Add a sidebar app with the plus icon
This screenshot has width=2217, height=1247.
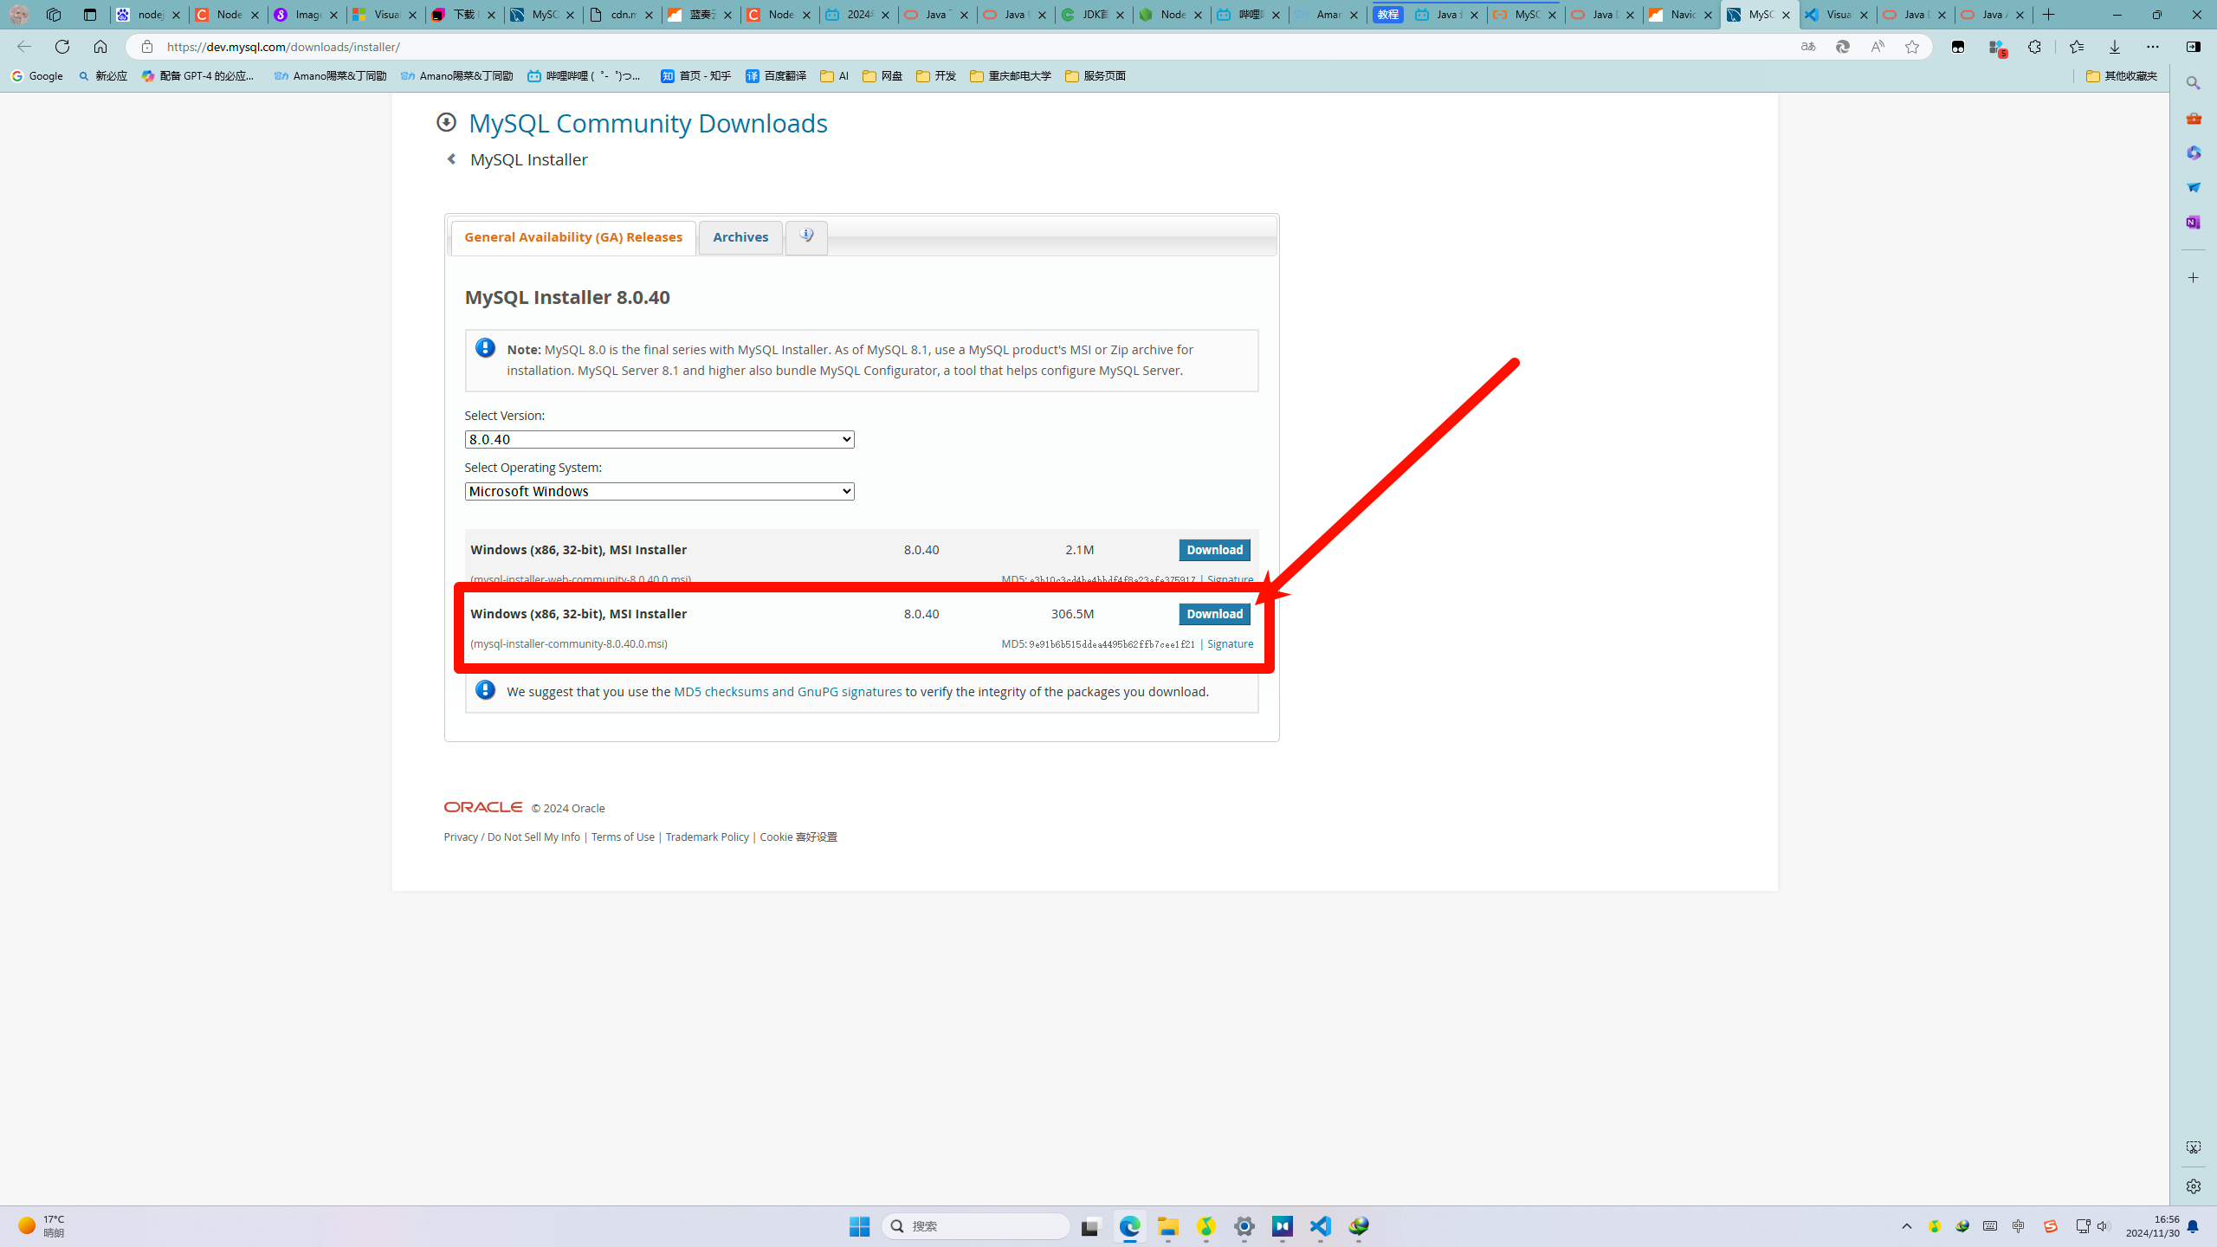click(2193, 278)
